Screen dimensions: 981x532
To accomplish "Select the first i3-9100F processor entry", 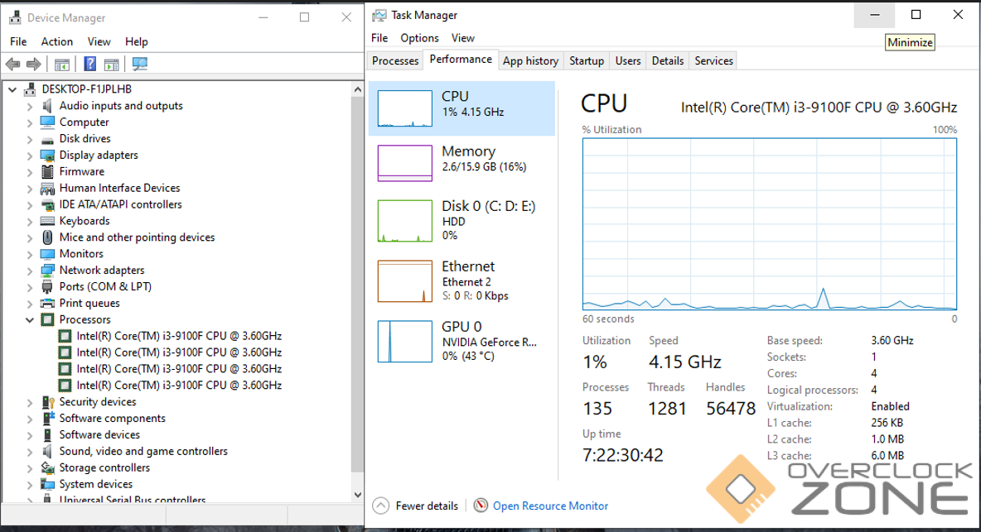I will point(179,336).
